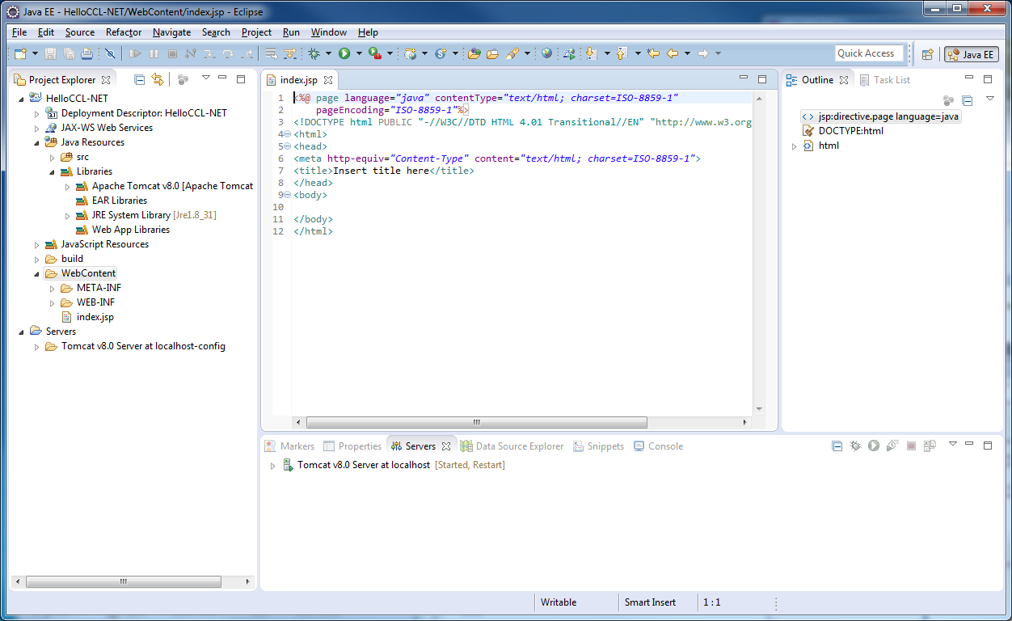
Task: Click Collapse All in Project Explorer
Action: (x=139, y=79)
